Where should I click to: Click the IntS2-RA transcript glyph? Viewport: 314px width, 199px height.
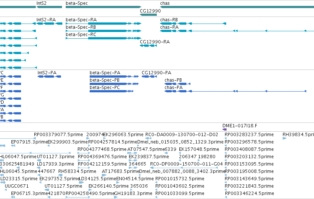pos(49,24)
